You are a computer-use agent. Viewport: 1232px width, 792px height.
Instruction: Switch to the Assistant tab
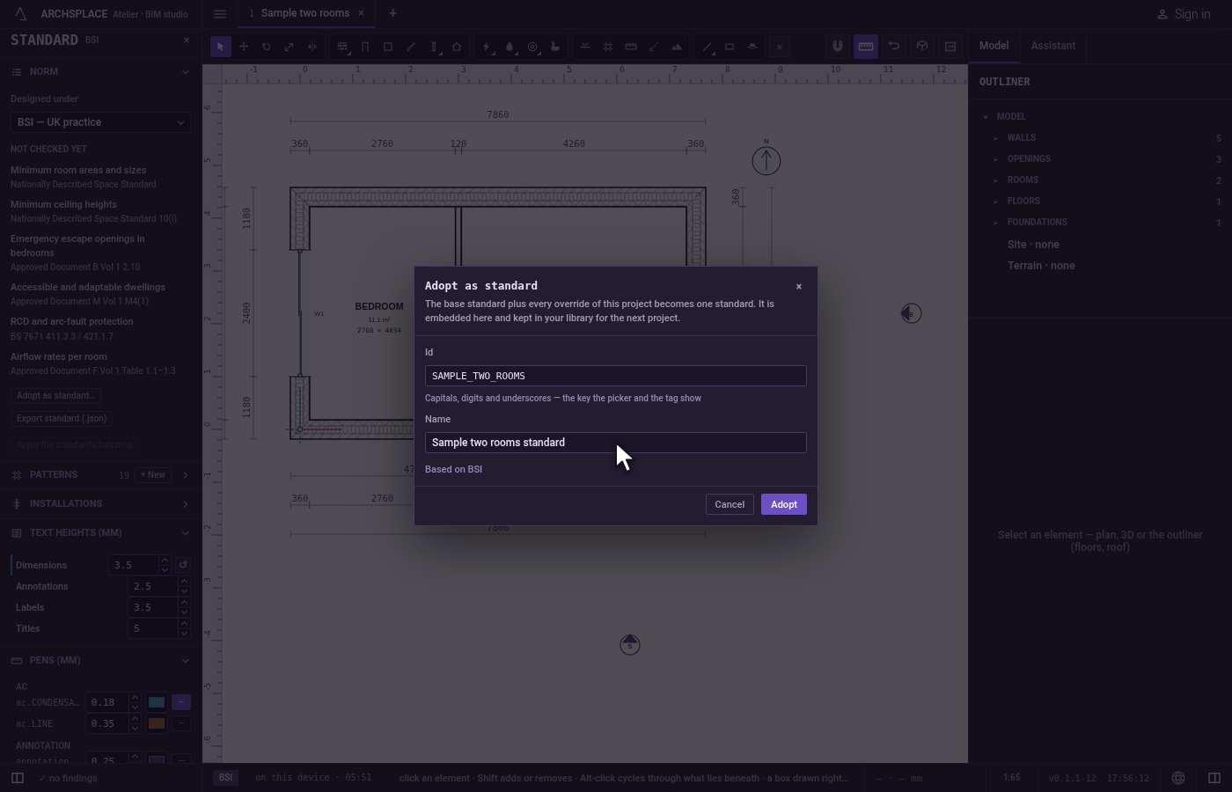tap(1053, 46)
